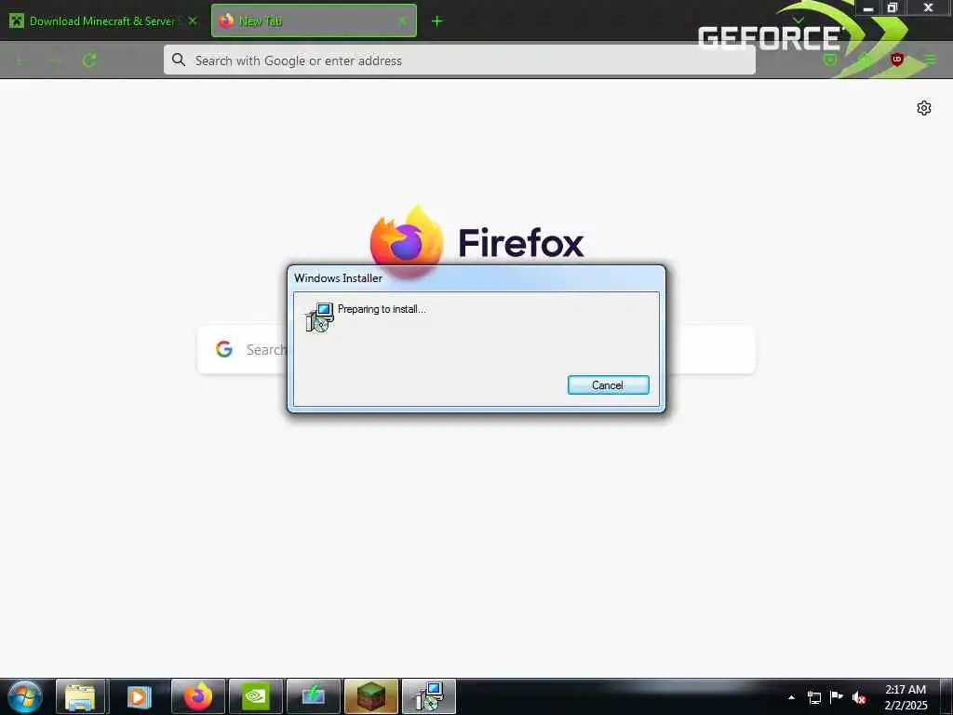Open the Pocket save icon
953x715 pixels.
(x=829, y=60)
